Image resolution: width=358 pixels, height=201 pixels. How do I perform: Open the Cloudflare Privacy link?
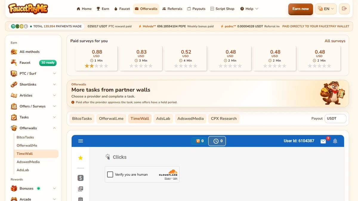point(168,178)
